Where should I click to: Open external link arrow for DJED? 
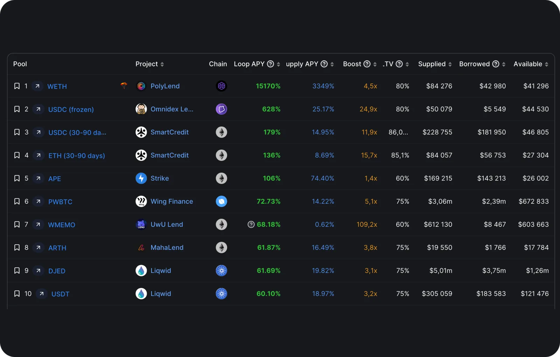pyautogui.click(x=38, y=271)
